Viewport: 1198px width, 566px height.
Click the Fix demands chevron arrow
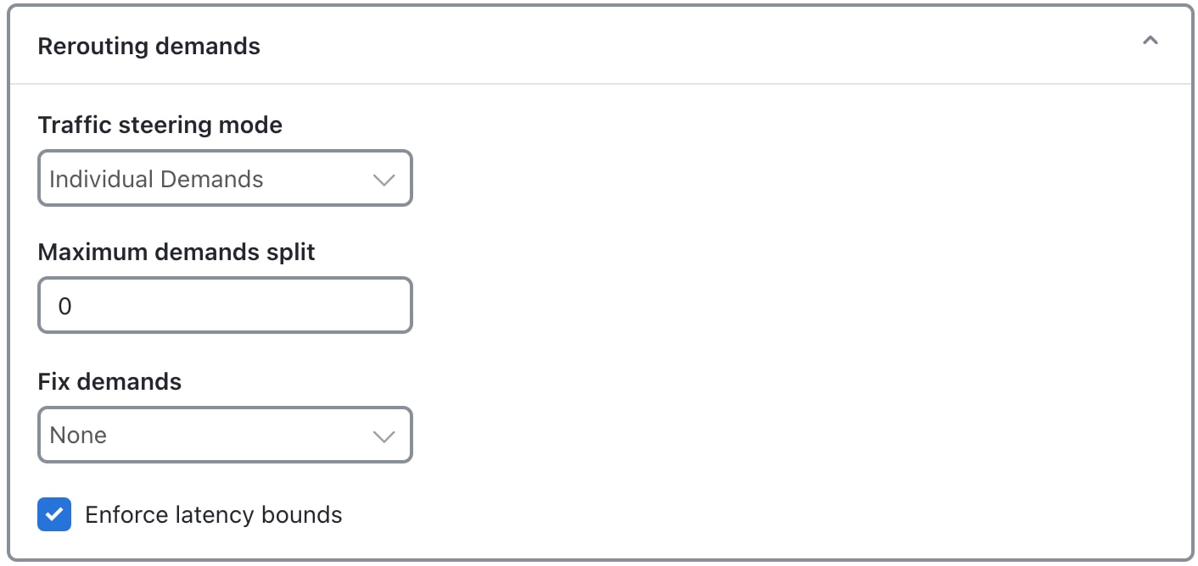click(383, 436)
